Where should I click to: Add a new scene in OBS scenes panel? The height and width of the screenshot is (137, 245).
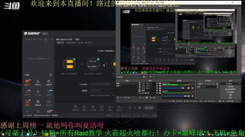tap(118, 97)
